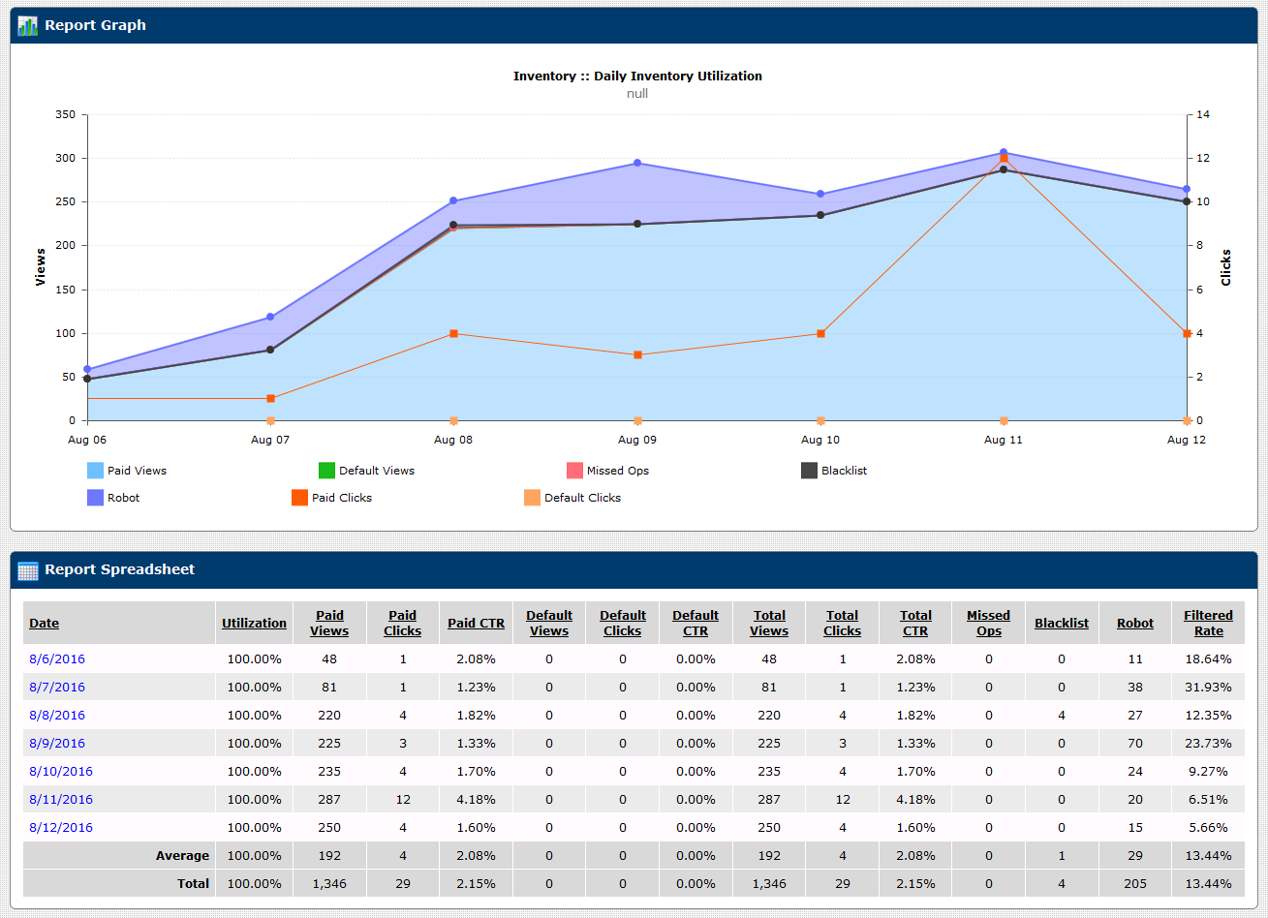Click the Views y-axis label
Screen dimensions: 1268x918
tap(41, 267)
